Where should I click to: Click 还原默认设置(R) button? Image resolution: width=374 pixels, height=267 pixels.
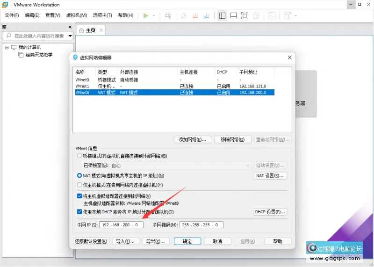(91, 241)
